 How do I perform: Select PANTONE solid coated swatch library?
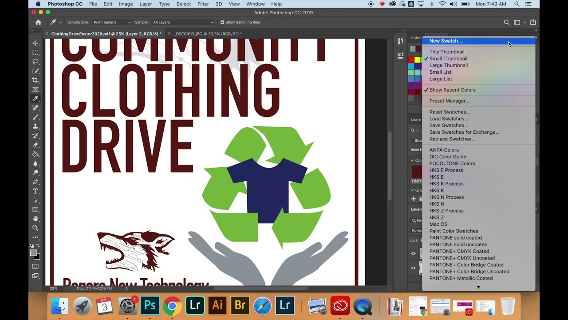(x=455, y=238)
